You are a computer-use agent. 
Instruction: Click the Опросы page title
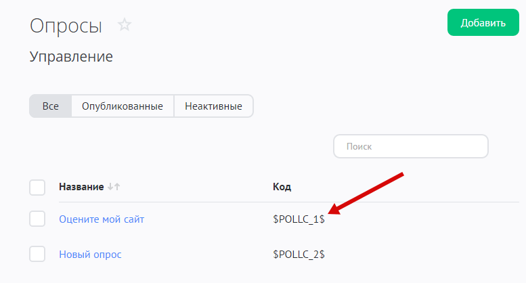click(66, 26)
